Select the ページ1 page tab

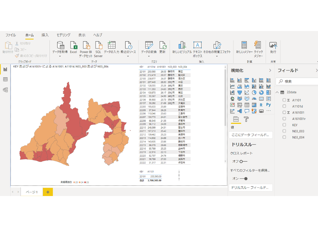[32, 192]
